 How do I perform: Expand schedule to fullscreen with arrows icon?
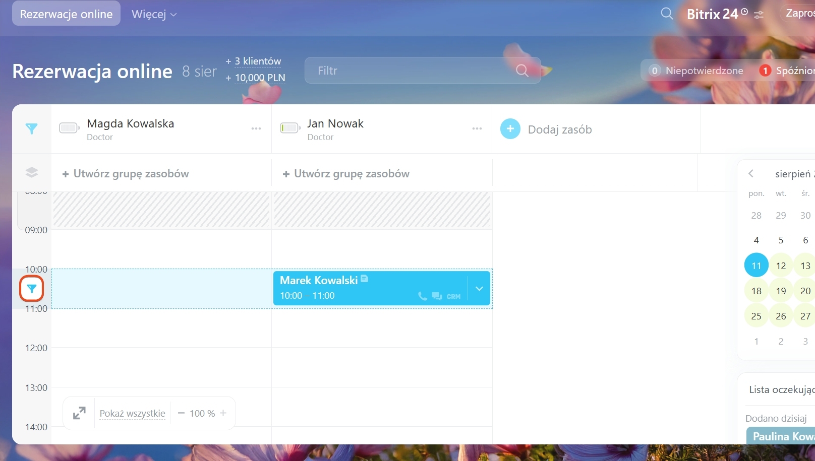click(79, 413)
